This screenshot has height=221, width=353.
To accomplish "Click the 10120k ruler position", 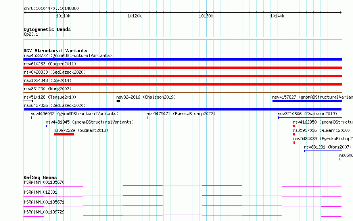I will [x=134, y=16].
